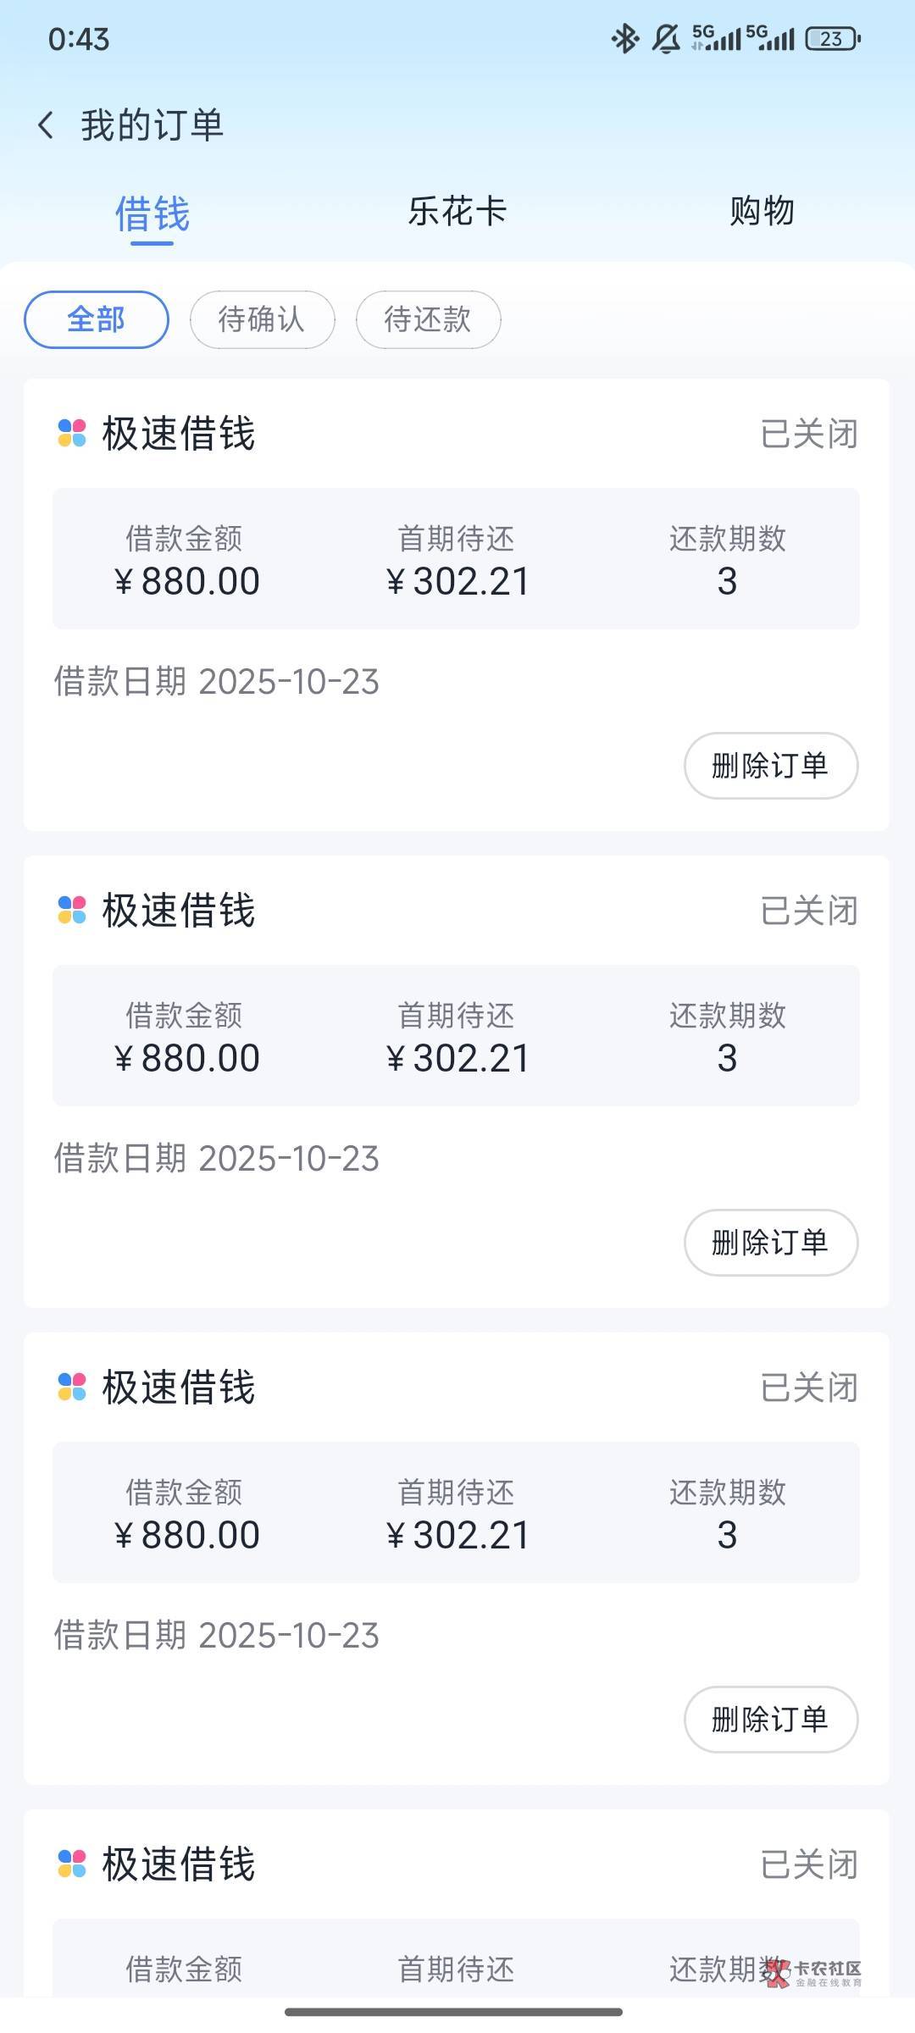The width and height of the screenshot is (915, 2033).
Task: Open the 借钱 tab
Action: point(152,213)
